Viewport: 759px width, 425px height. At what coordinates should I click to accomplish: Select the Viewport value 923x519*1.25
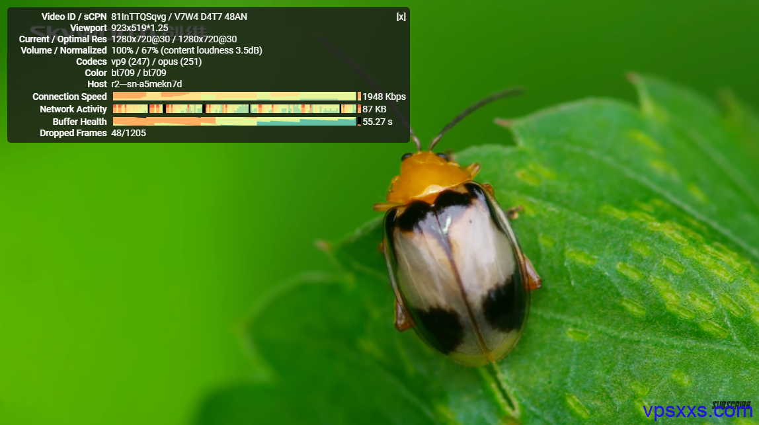140,28
